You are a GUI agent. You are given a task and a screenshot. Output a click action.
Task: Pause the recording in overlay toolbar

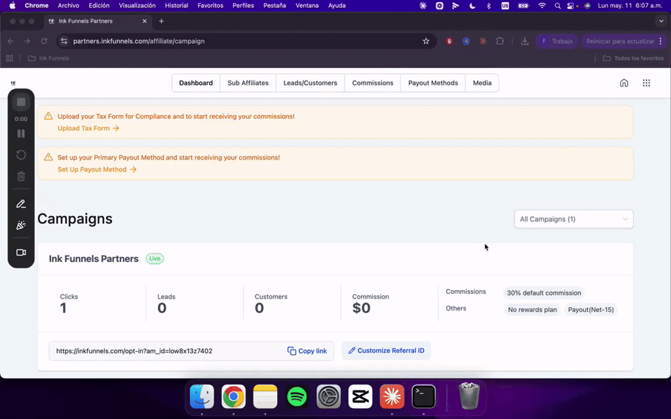coord(21,134)
